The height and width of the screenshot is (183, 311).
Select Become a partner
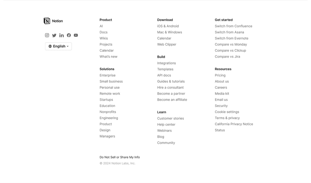point(171,93)
